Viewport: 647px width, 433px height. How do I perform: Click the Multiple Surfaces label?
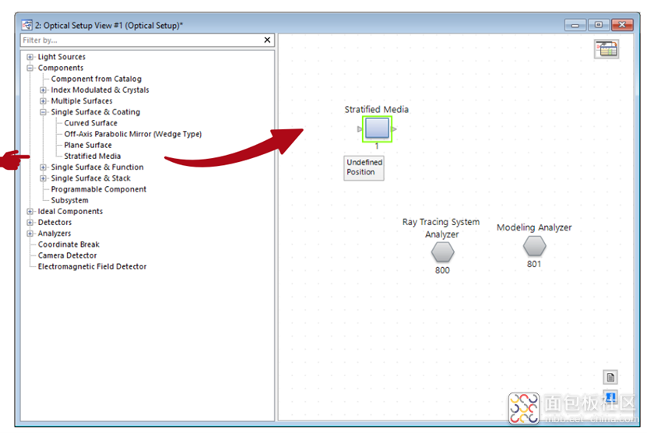82,101
